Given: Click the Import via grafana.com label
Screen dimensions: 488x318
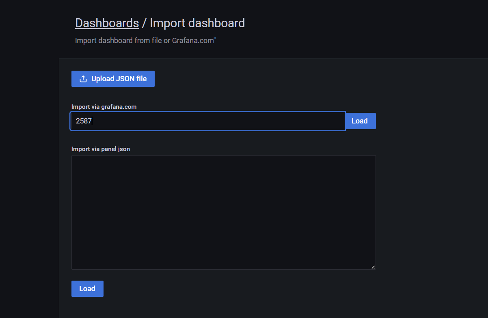Looking at the screenshot, I should click(104, 106).
